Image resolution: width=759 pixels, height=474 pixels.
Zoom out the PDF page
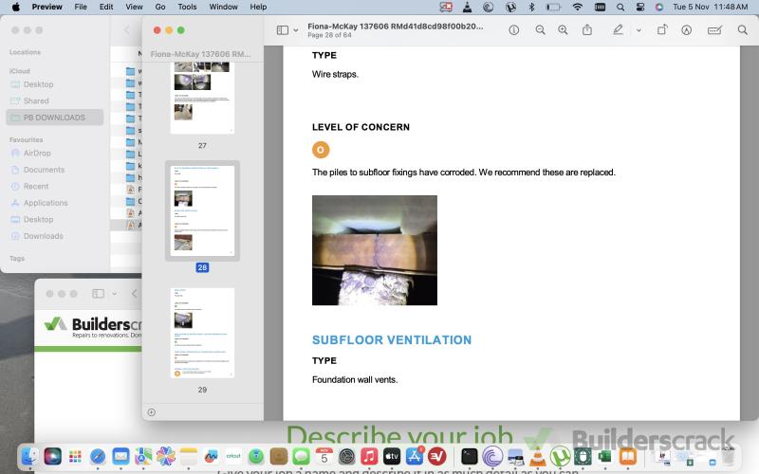[x=540, y=30]
